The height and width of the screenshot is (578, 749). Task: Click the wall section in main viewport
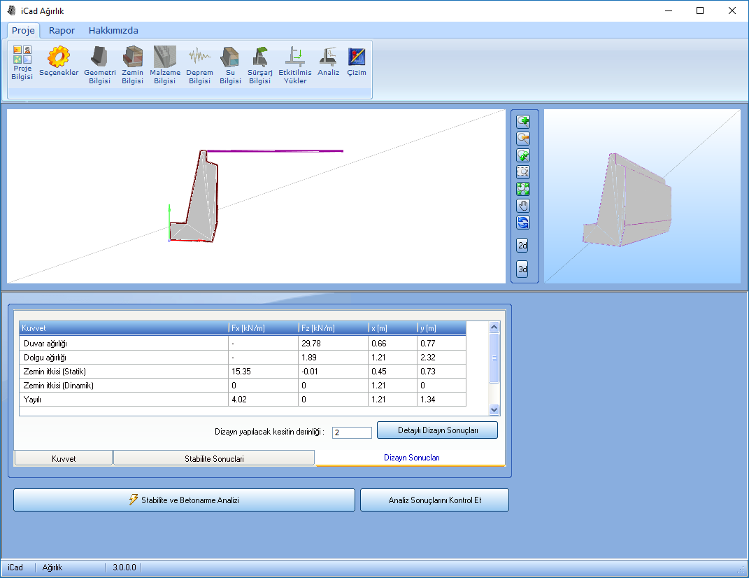click(x=203, y=201)
